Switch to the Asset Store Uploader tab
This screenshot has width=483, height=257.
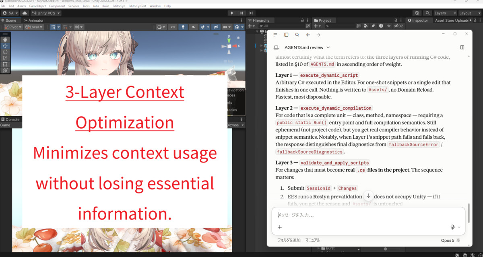point(452,20)
